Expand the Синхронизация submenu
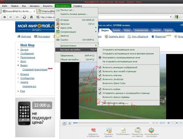Image resolution: width=183 pixels, height=139 pixels. click(77, 32)
